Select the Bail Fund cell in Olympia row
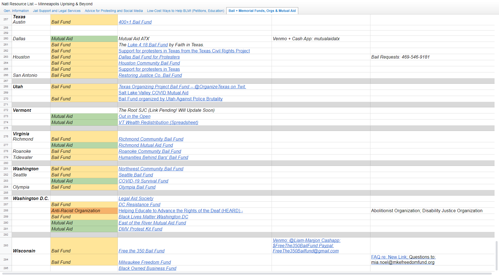The width and height of the screenshot is (499, 276). point(84,187)
